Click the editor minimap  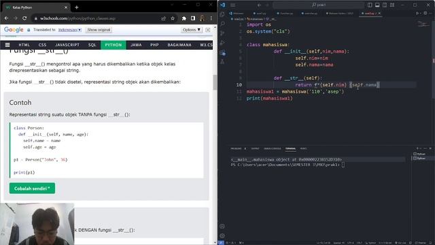coord(423,24)
